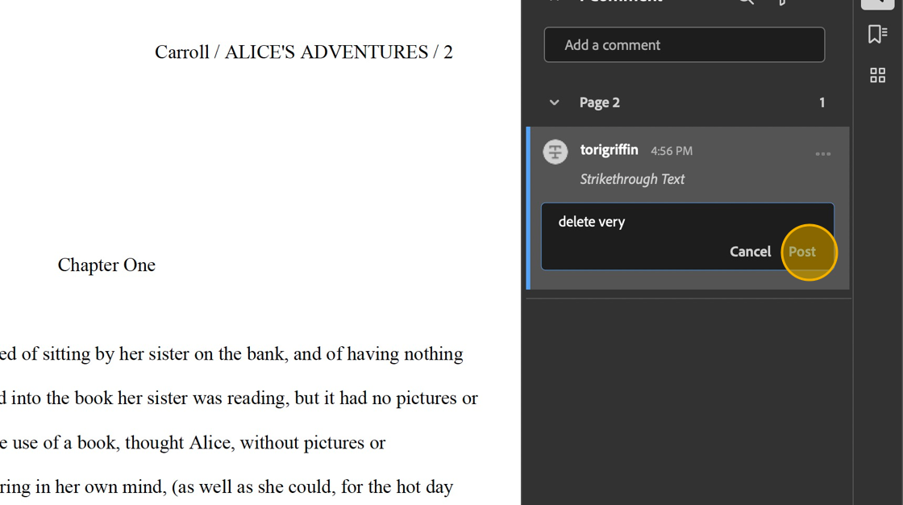
Task: Open the torigriffin comment options menu
Action: pyautogui.click(x=823, y=154)
